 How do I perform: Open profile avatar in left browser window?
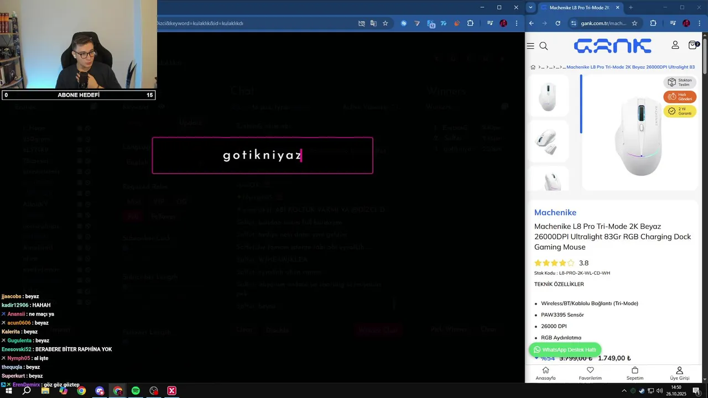coord(503,23)
